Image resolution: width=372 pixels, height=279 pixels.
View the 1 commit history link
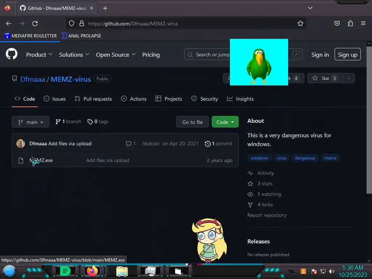[x=218, y=144]
